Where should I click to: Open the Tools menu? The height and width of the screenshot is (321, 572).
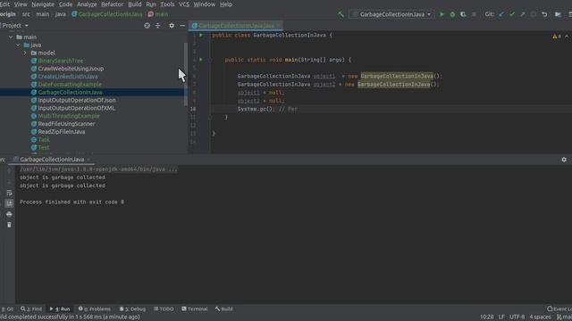[167, 4]
